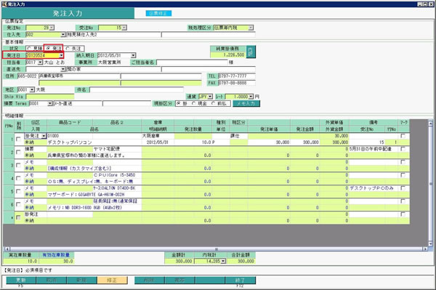This screenshot has width=436, height=290.
Task: Click the 発注数量 cell showing 10.0
Action: (193, 142)
